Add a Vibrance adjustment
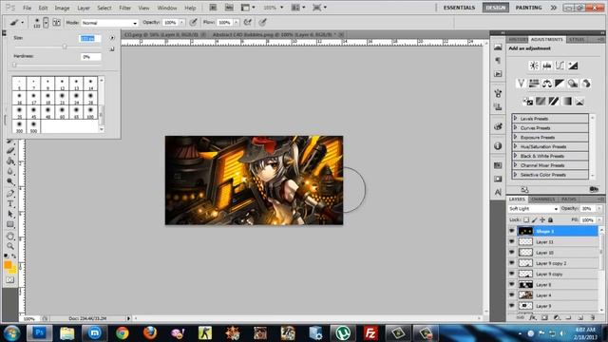 [x=522, y=83]
